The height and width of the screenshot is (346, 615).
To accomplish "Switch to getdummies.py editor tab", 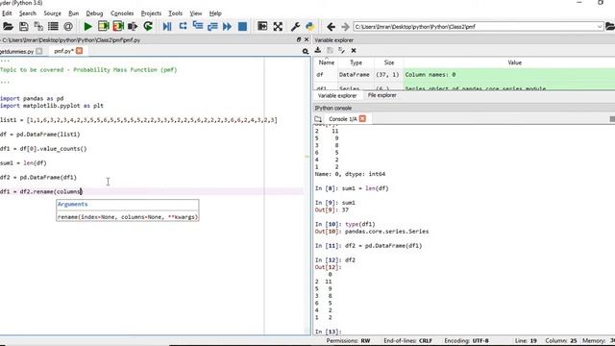I will tap(17, 51).
